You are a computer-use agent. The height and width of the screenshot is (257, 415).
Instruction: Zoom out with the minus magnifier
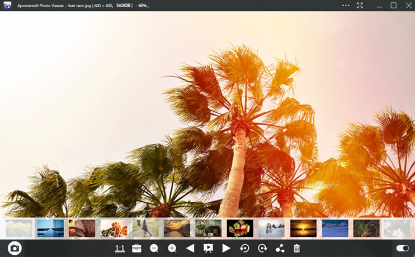pyautogui.click(x=154, y=248)
